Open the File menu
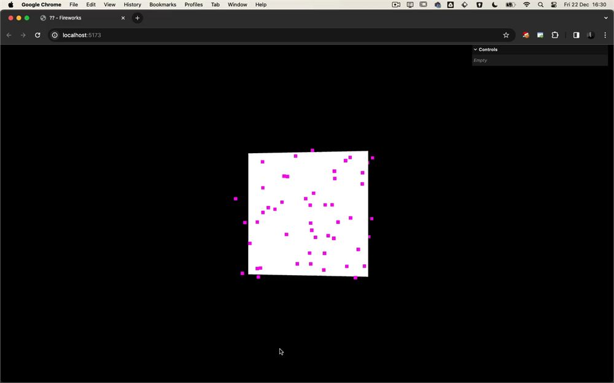Screen dimensions: 614x383 [x=74, y=5]
